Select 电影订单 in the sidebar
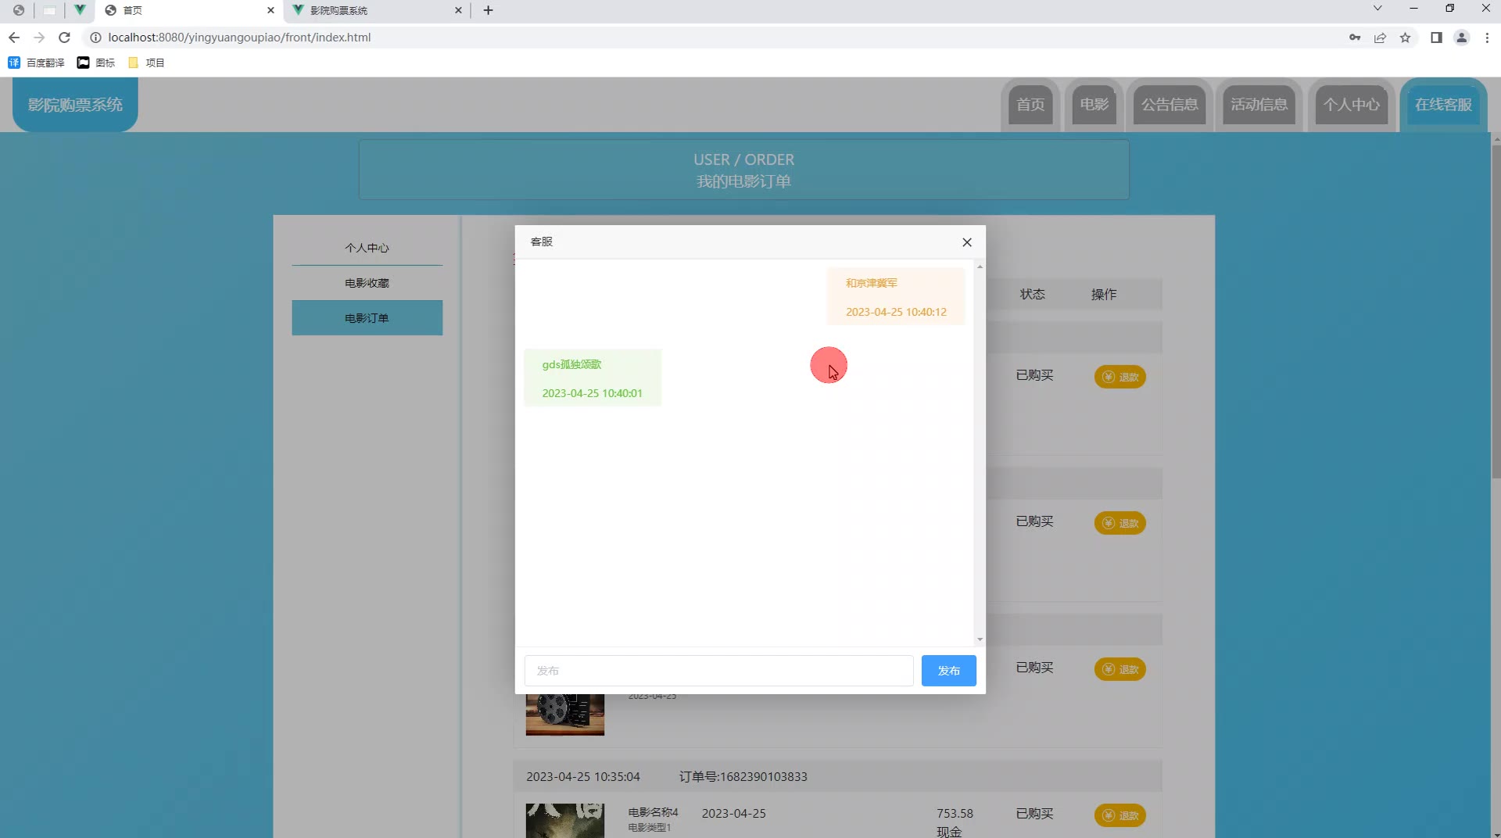Image resolution: width=1501 pixels, height=838 pixels. click(x=367, y=318)
